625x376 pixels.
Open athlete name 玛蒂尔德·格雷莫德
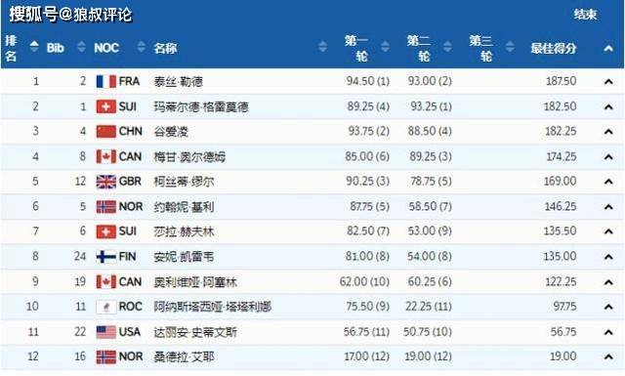[x=201, y=106]
